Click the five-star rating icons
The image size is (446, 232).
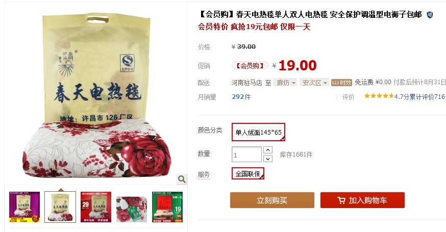click(379, 96)
